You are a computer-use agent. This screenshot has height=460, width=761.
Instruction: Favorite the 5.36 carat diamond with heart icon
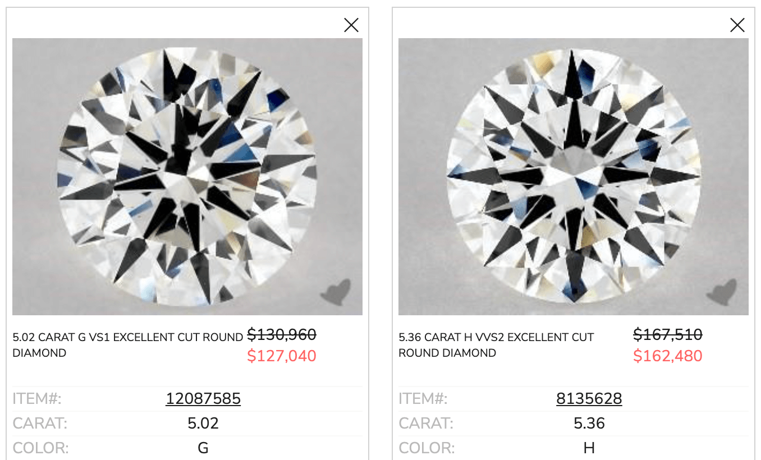click(x=722, y=292)
